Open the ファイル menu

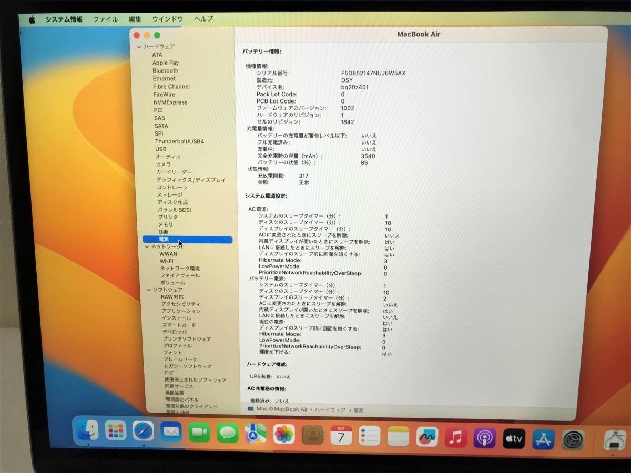[106, 19]
